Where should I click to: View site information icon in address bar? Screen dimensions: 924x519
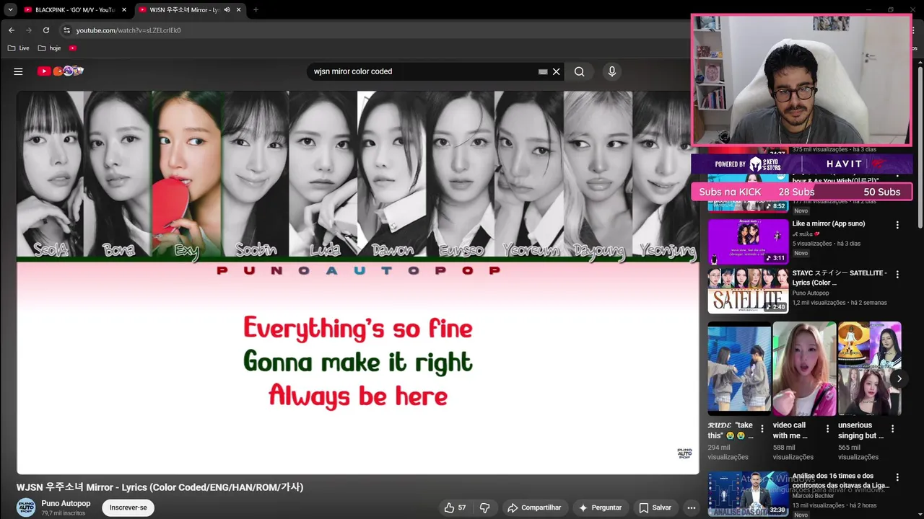coord(66,30)
